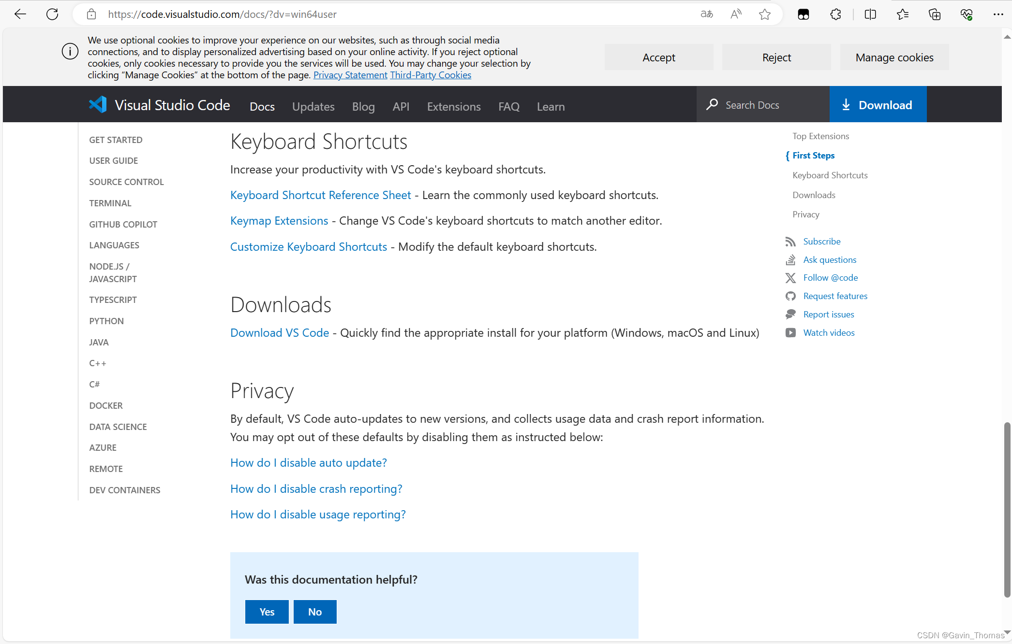
Task: Reload the current page
Action: [x=52, y=14]
